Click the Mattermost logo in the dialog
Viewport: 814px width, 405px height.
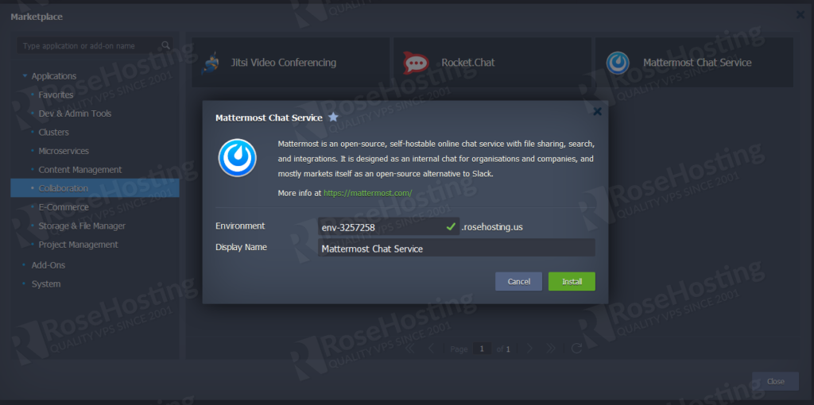click(x=237, y=157)
